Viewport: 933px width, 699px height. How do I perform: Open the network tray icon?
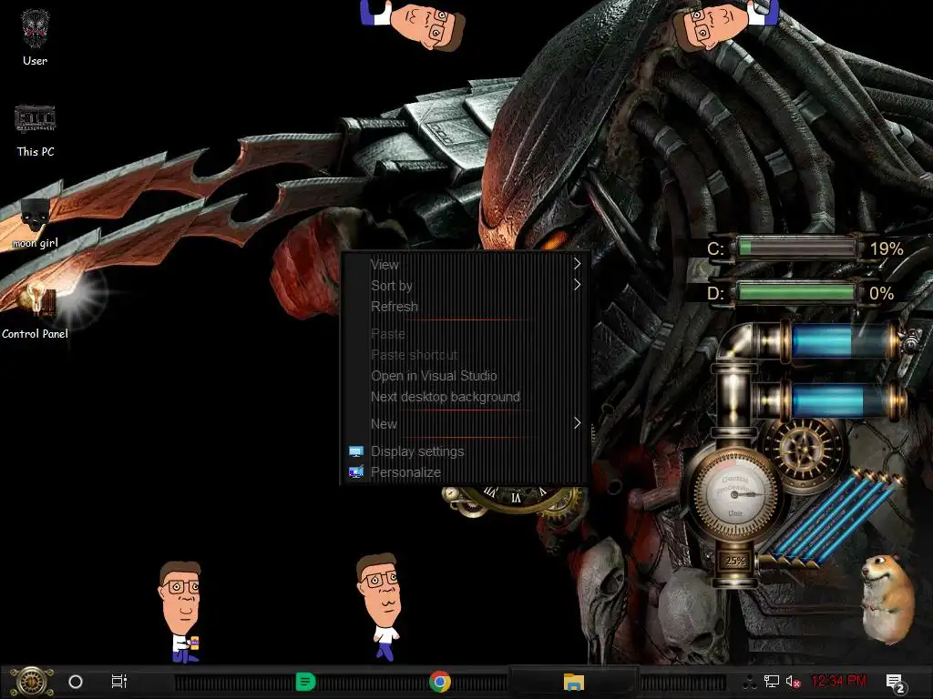(x=772, y=682)
